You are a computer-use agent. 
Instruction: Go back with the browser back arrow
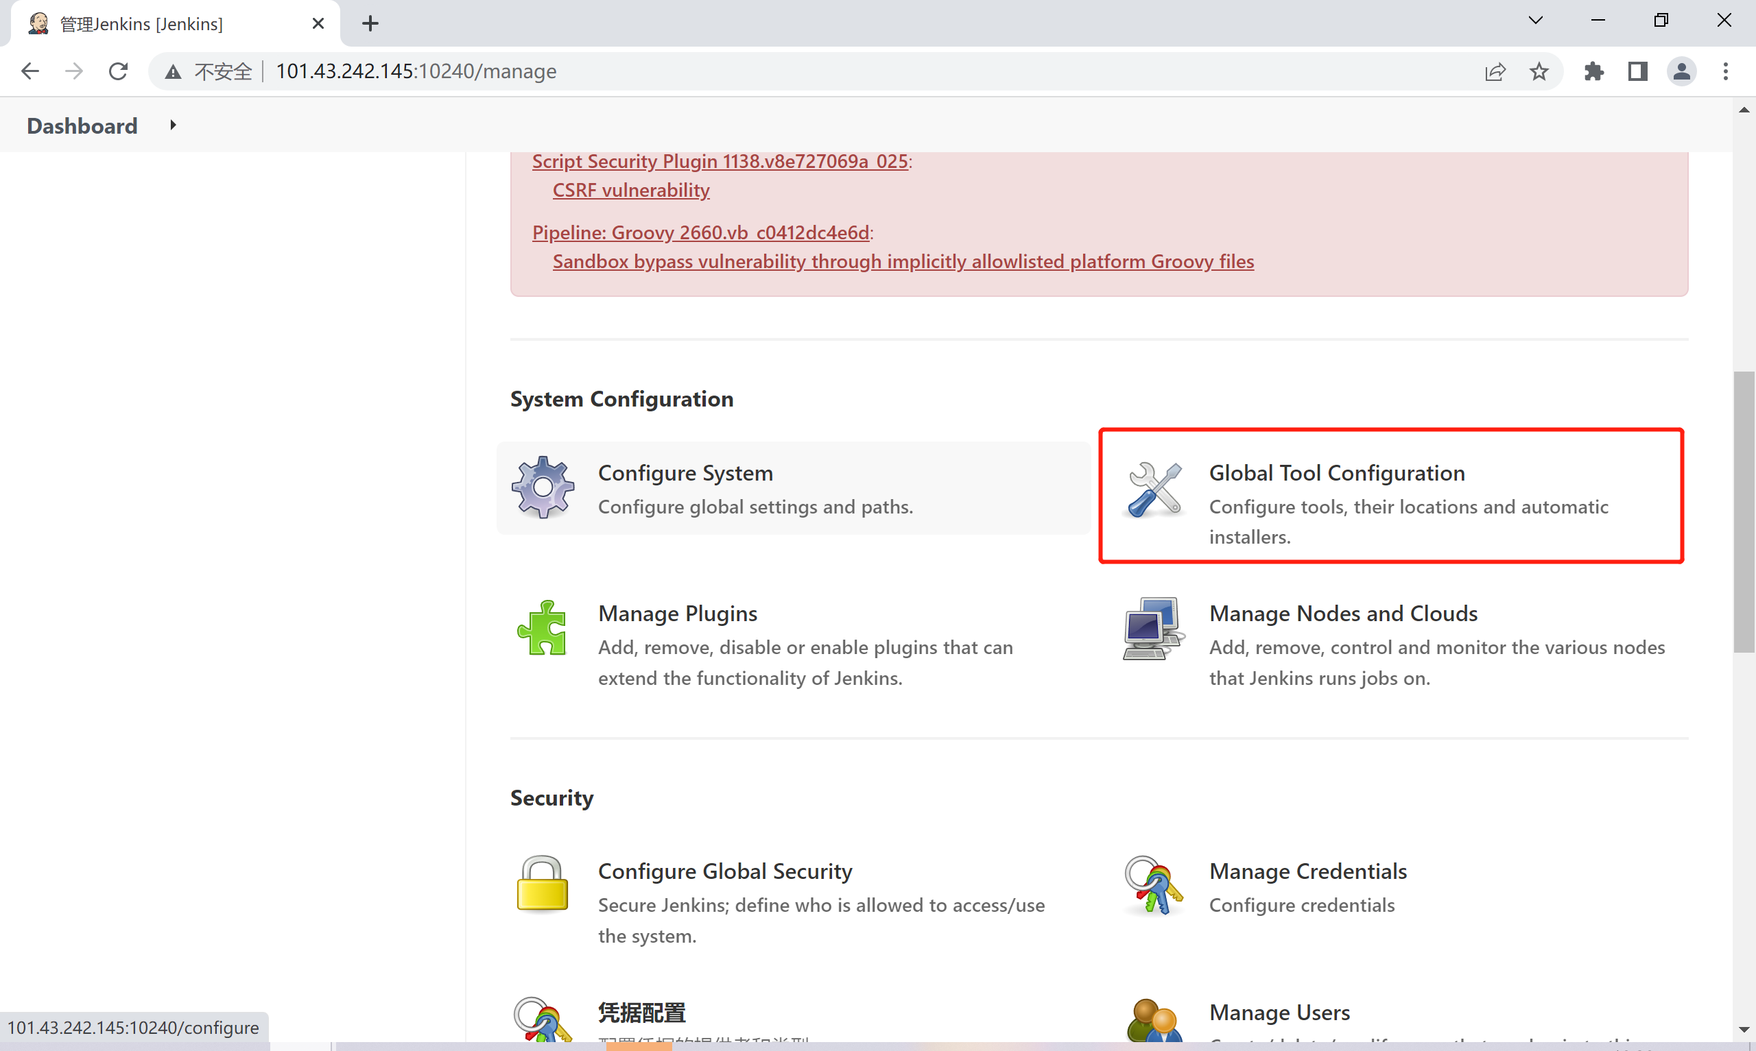[x=29, y=71]
